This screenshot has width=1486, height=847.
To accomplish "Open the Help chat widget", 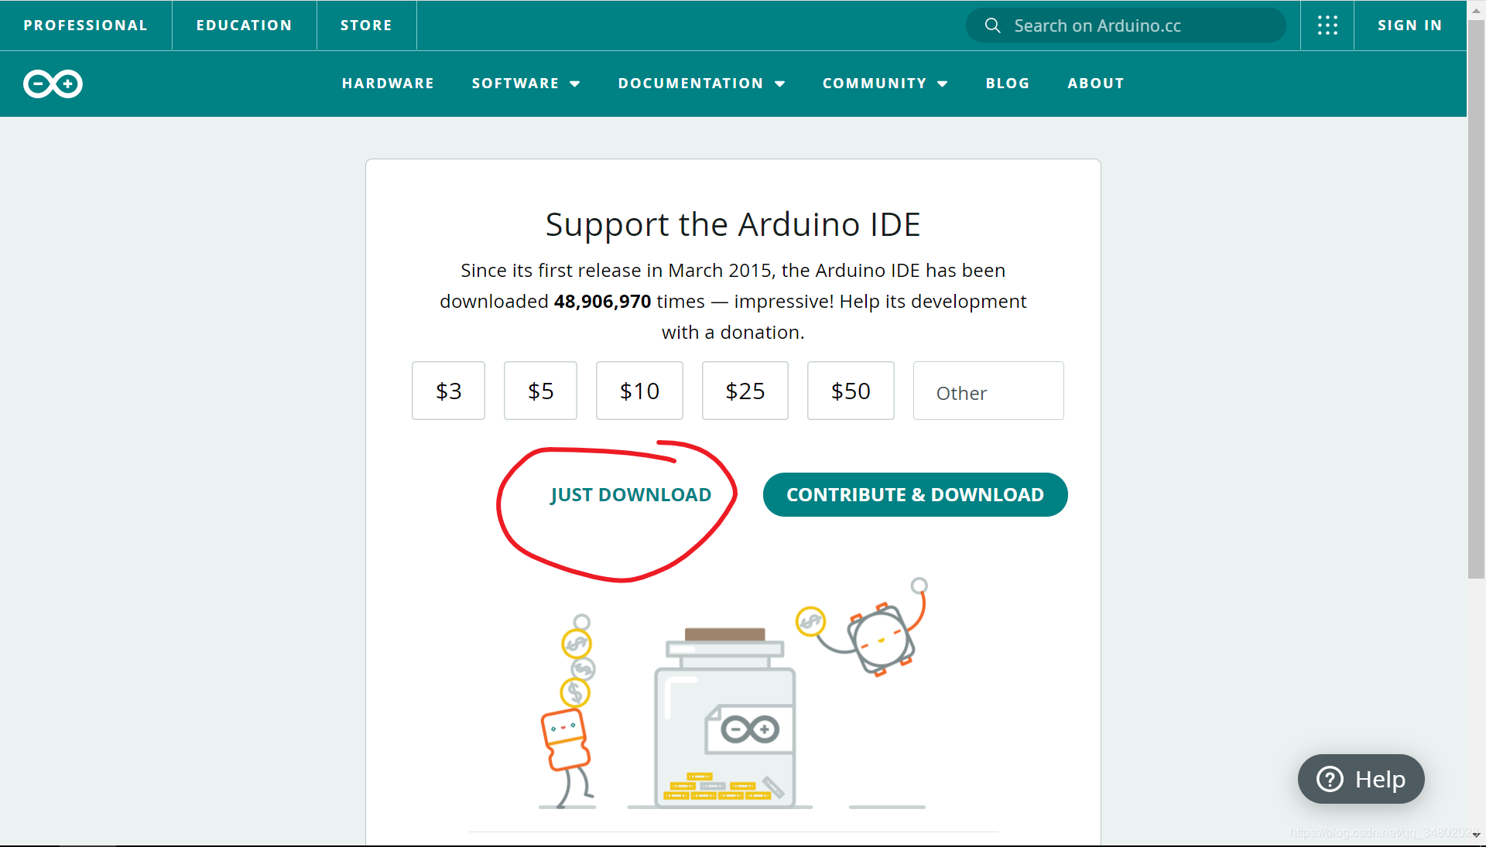I will click(1361, 779).
